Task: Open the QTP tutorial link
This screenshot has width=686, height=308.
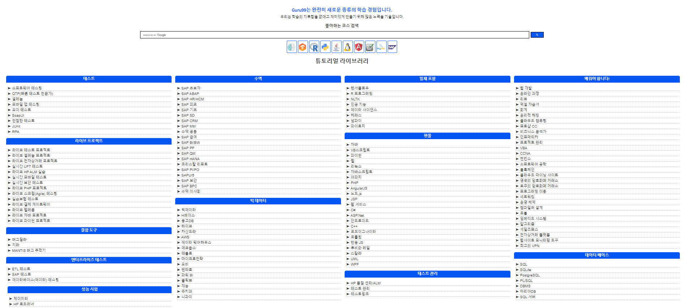Action: pos(32,93)
